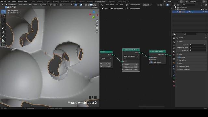Open the Node menu in node editor
This screenshot has height=117, width=208.
tap(121, 5)
